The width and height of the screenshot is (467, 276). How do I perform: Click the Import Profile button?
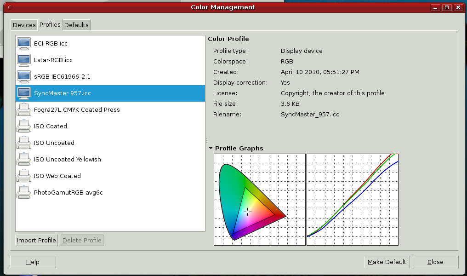(36, 240)
